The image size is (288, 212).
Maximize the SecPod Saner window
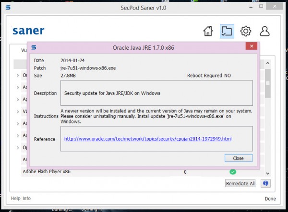tap(261, 6)
